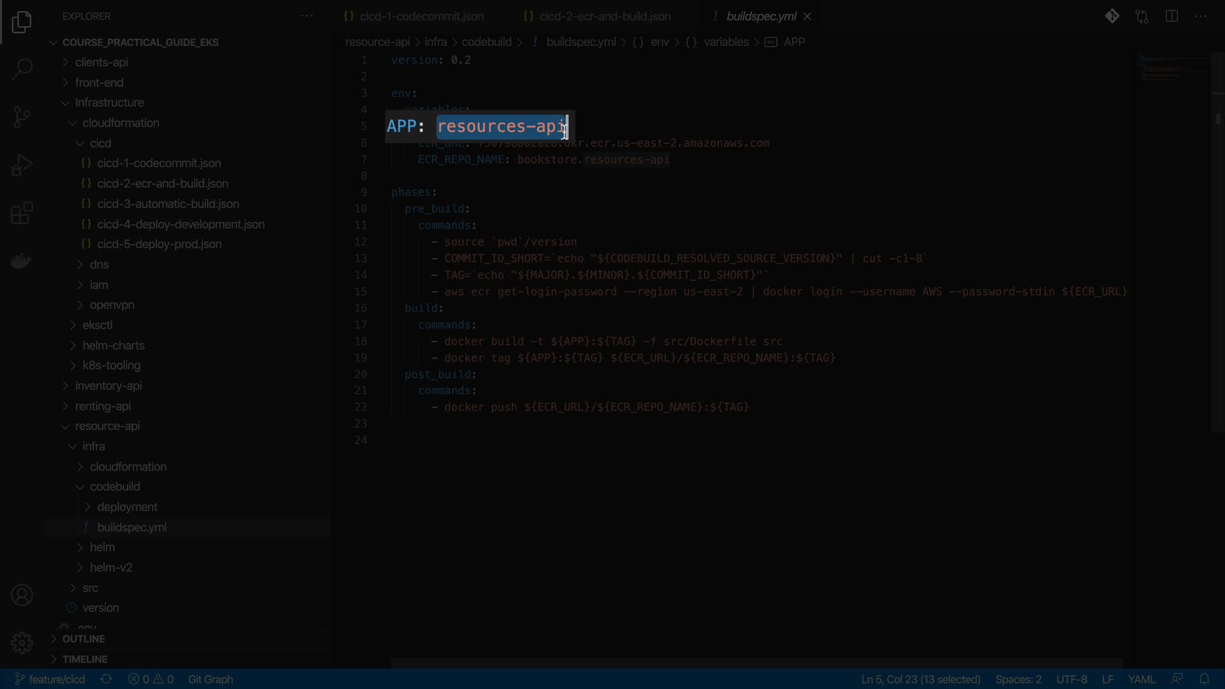Open the Search view icon
Viewport: 1225px width, 689px height.
[x=22, y=69]
